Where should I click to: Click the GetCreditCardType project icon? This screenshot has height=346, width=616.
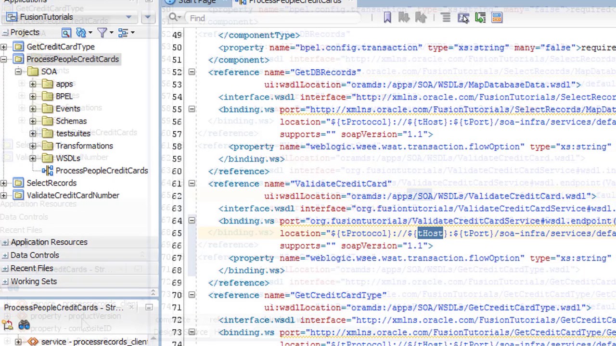[18, 47]
